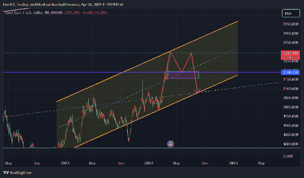Click the 2188.830 horizontal line price label

(x=290, y=72)
